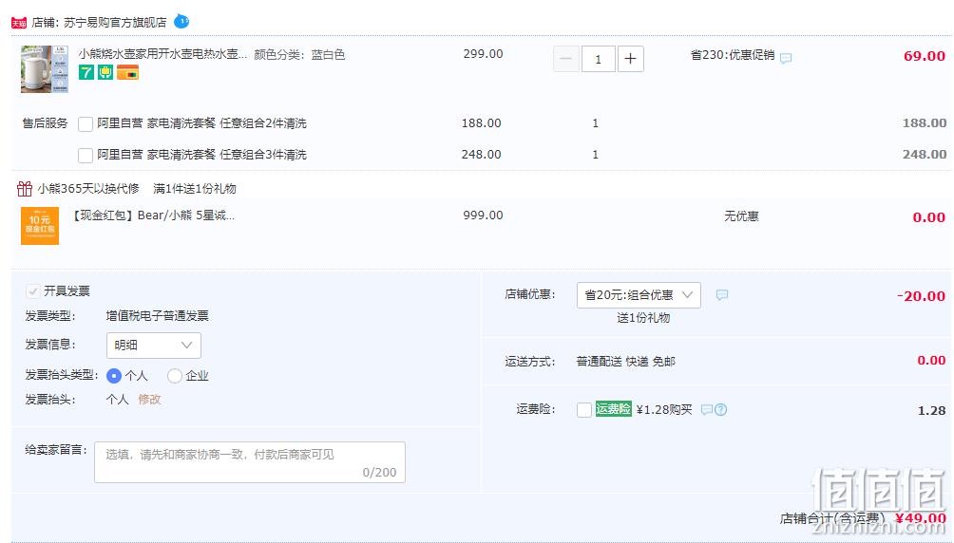Viewport: 954px width, 543px height.
Task: Check the 运费险 purchase checkbox
Action: pyautogui.click(x=584, y=410)
